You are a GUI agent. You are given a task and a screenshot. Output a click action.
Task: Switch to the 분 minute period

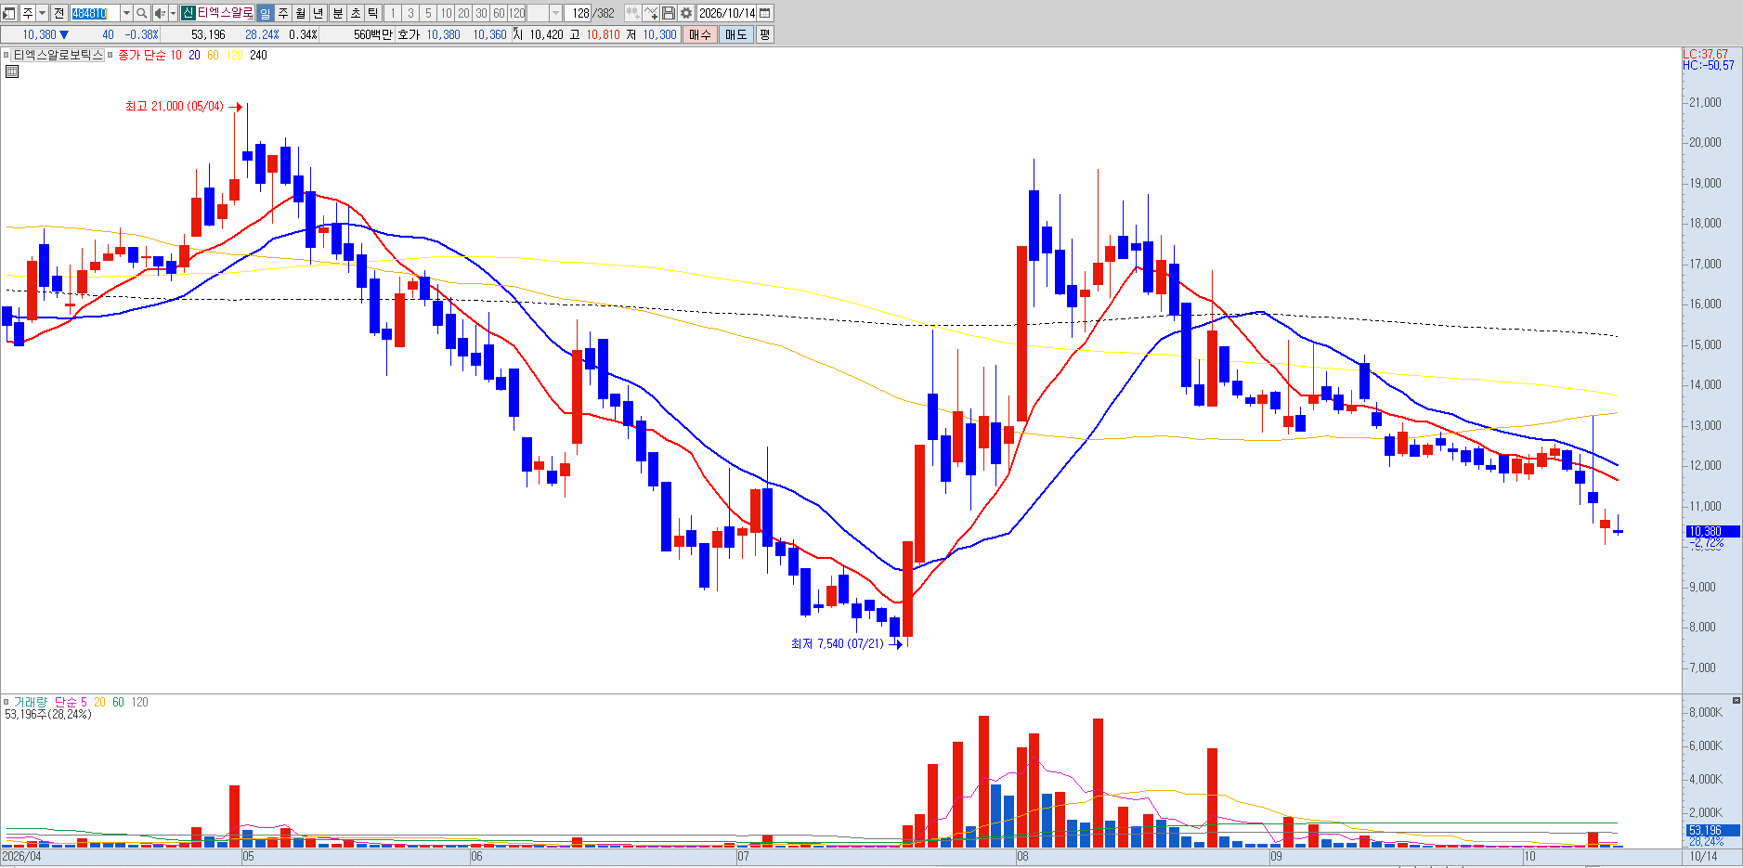[338, 13]
